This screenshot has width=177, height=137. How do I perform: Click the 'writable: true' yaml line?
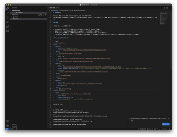(62, 86)
